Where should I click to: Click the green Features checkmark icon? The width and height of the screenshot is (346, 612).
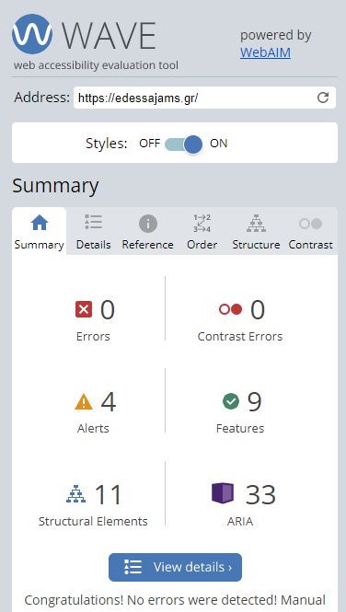coord(231,401)
